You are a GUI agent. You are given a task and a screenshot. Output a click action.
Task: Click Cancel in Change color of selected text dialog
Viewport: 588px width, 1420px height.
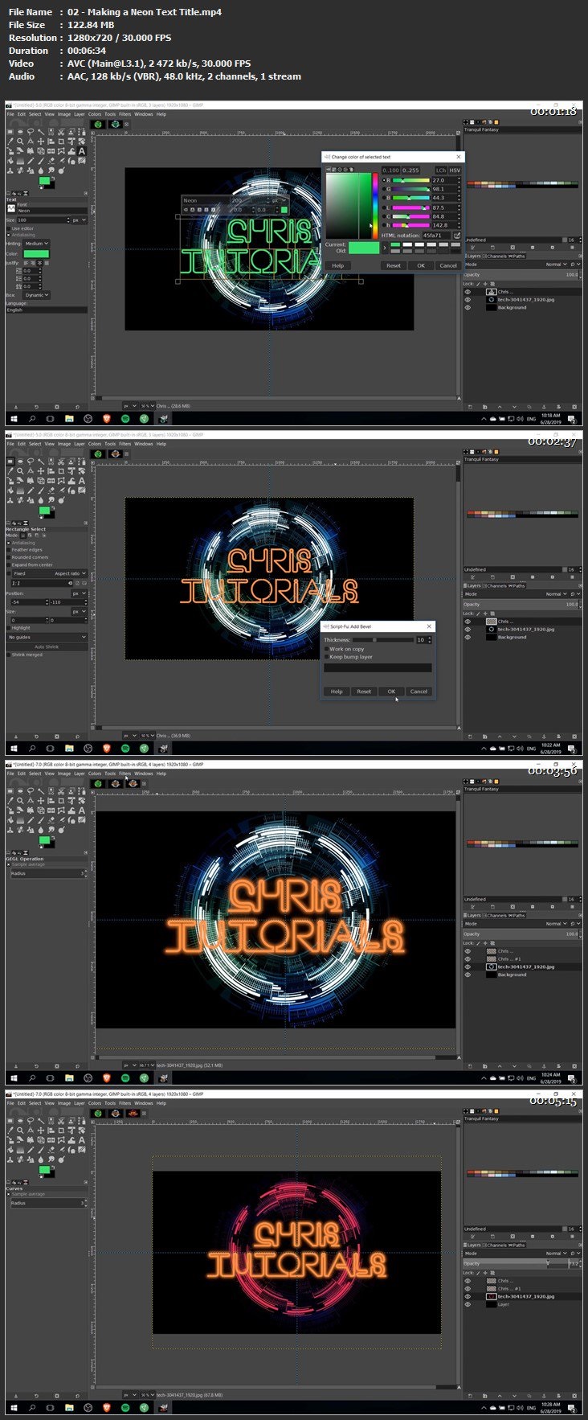coord(447,265)
